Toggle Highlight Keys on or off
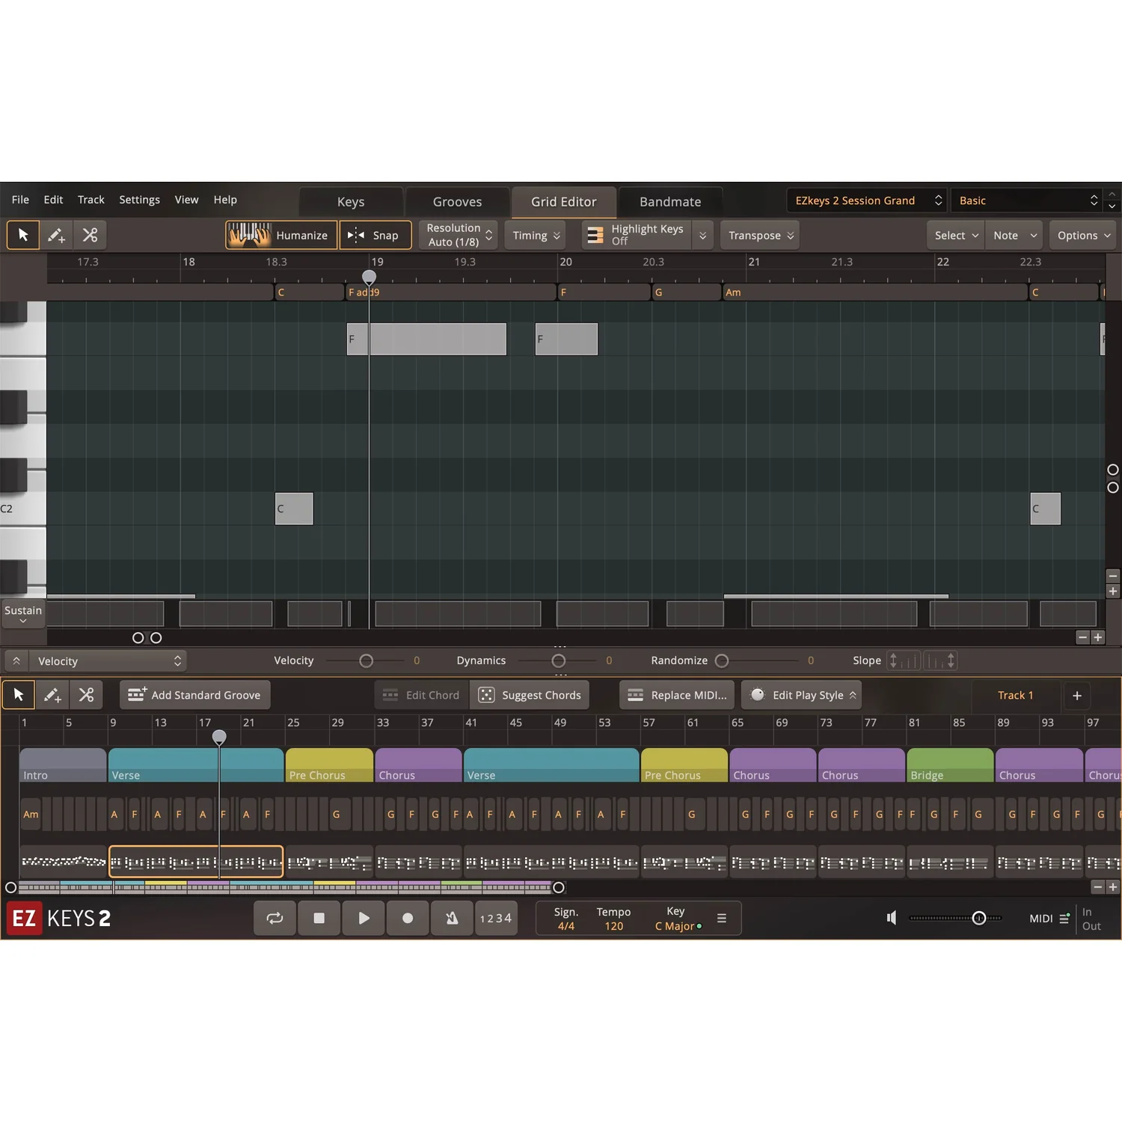This screenshot has width=1122, height=1122. pyautogui.click(x=637, y=235)
